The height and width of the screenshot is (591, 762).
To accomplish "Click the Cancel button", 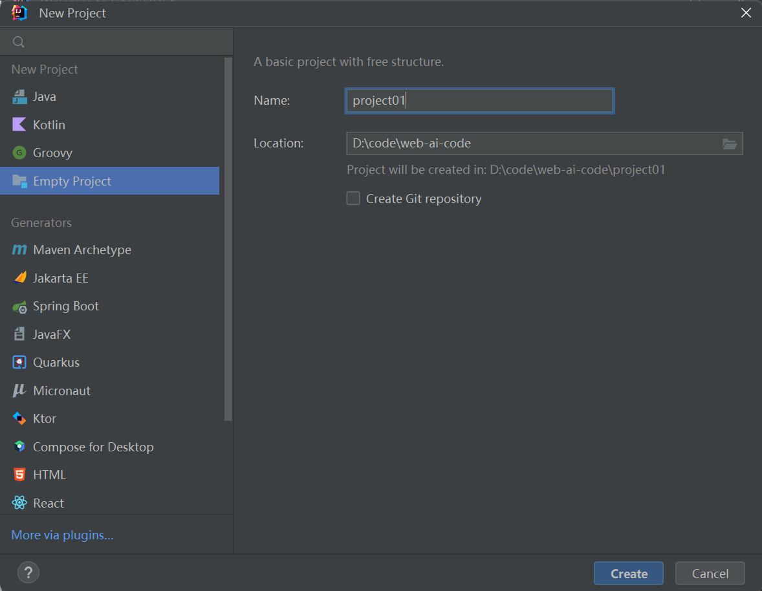I will (710, 574).
